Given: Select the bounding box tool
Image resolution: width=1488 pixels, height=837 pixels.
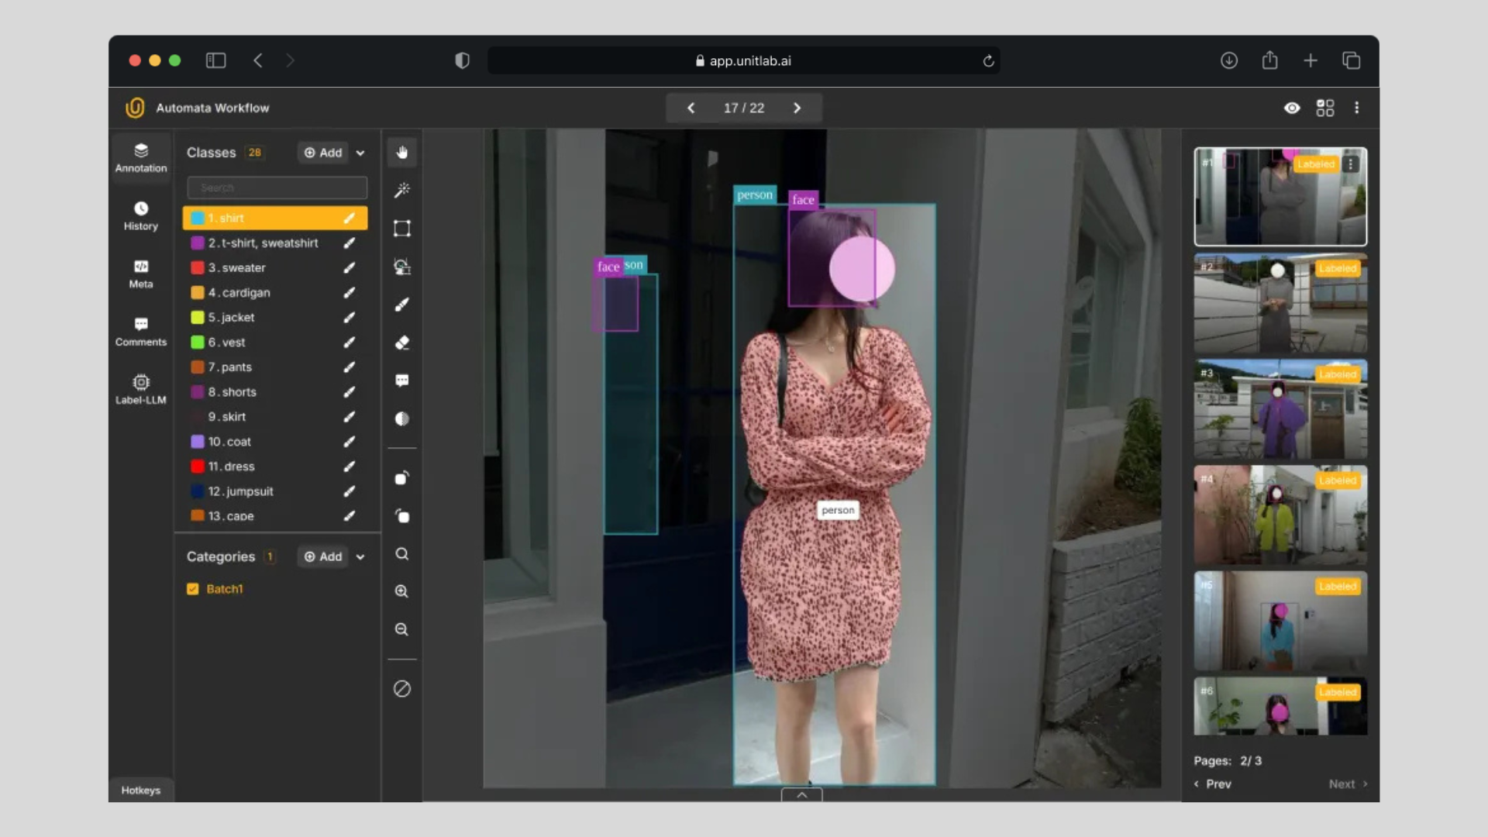Looking at the screenshot, I should pos(401,228).
